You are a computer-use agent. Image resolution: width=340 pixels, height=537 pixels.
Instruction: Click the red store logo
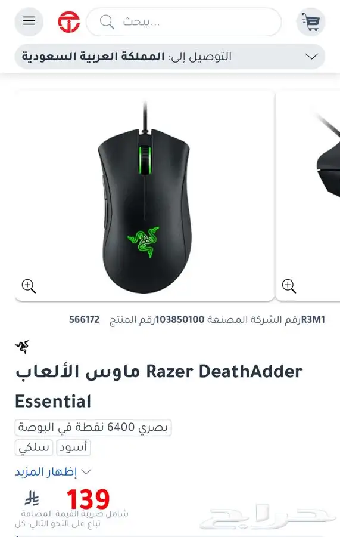point(68,21)
